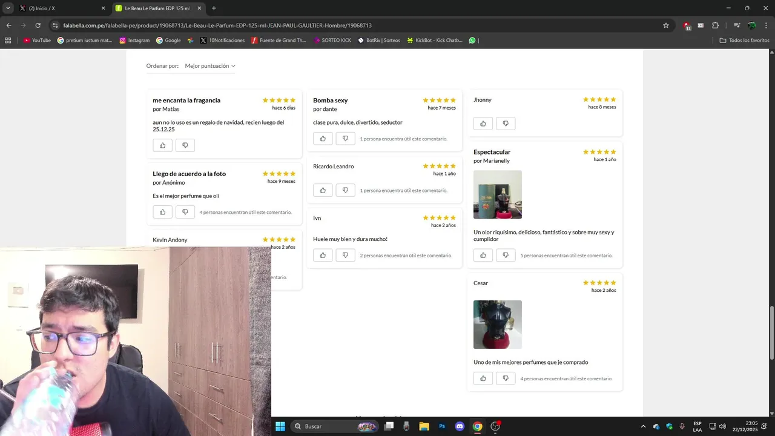This screenshot has height=436, width=775.
Task: Open the SORTEO KICK bookmark
Action: pos(332,41)
